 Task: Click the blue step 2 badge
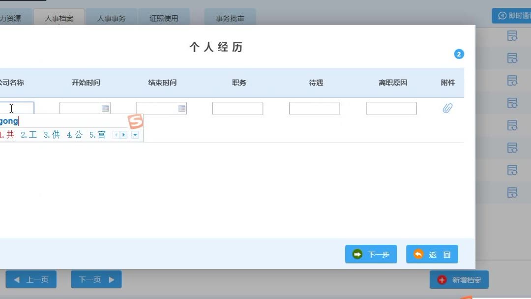[x=459, y=54]
